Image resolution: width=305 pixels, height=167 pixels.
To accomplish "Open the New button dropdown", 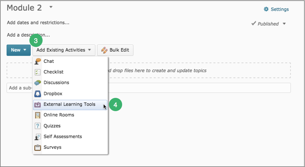I will coord(19,50).
